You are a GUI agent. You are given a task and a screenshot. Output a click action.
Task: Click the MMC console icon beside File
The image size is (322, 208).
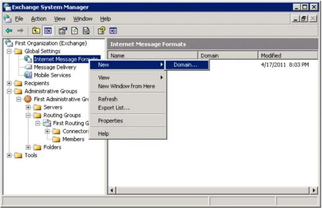click(x=8, y=19)
